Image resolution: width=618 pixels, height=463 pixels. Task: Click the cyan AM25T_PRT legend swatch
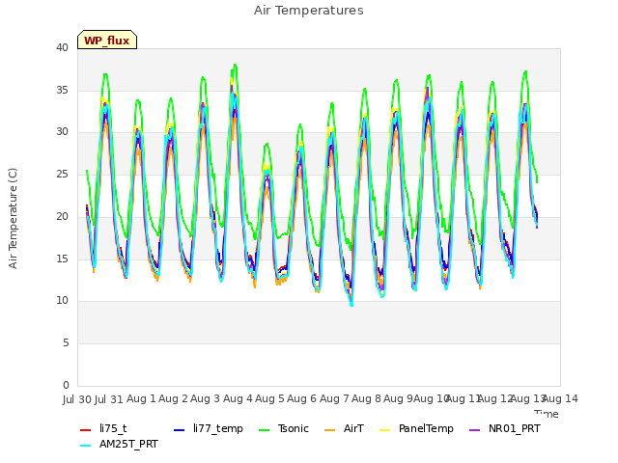pyautogui.click(x=86, y=446)
